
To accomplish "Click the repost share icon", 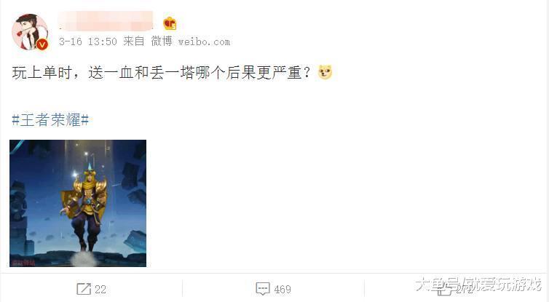I will click(84, 289).
